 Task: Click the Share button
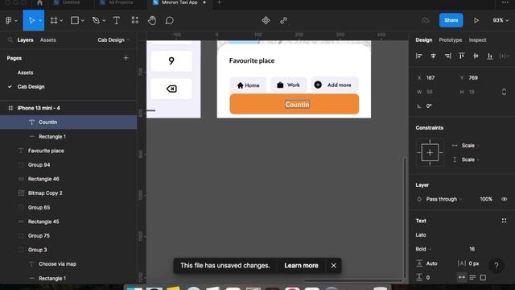[451, 20]
